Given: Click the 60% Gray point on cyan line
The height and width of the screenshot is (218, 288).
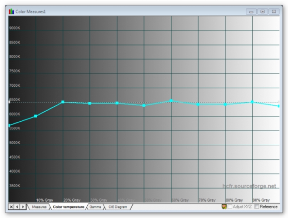Looking at the screenshot, I should pyautogui.click(x=171, y=100).
